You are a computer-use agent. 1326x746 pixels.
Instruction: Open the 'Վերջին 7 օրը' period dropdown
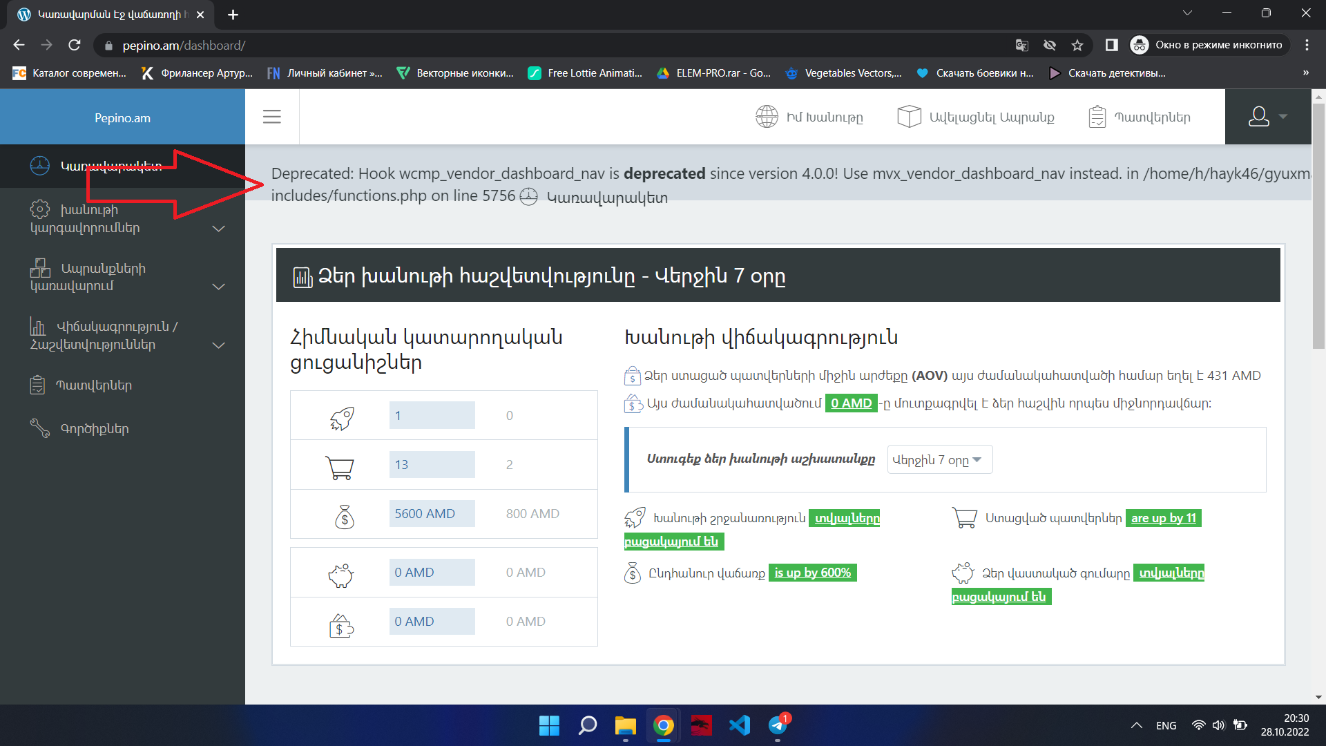pyautogui.click(x=939, y=460)
